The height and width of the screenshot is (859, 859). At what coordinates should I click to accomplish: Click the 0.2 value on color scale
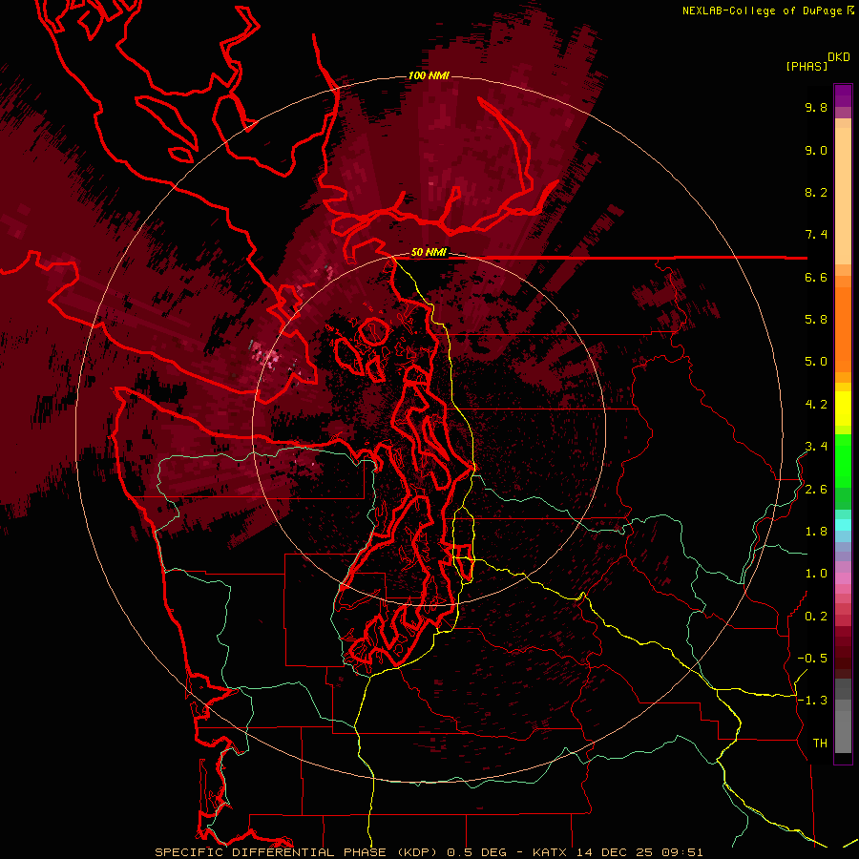point(816,617)
